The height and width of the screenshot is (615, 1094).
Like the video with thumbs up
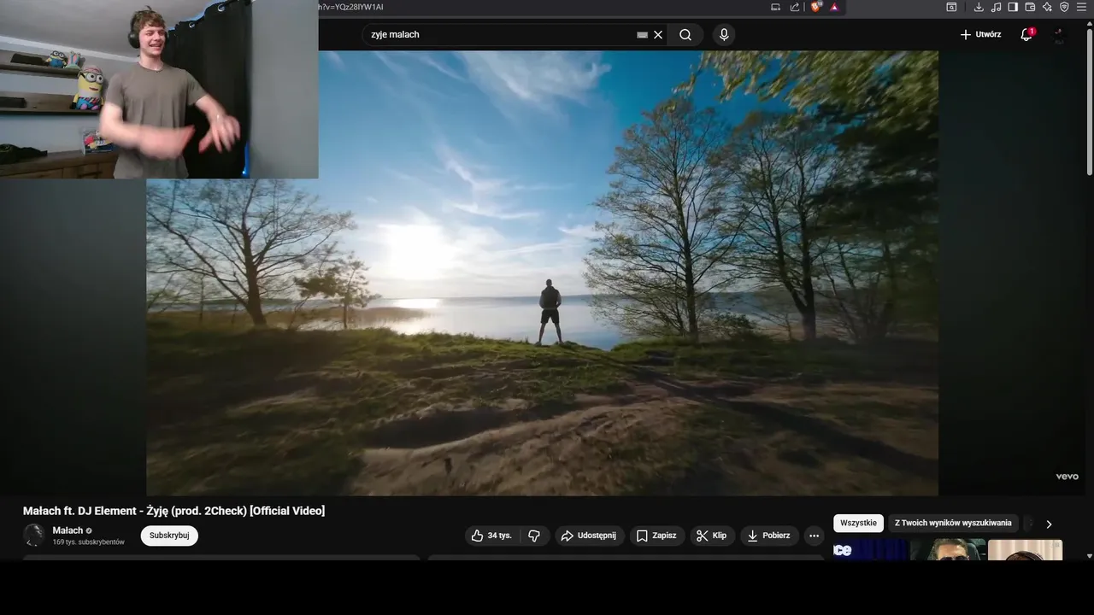point(491,536)
